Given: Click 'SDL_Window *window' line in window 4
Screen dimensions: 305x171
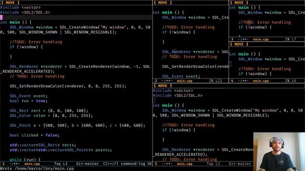Looking at the screenshot, I should (272, 59).
